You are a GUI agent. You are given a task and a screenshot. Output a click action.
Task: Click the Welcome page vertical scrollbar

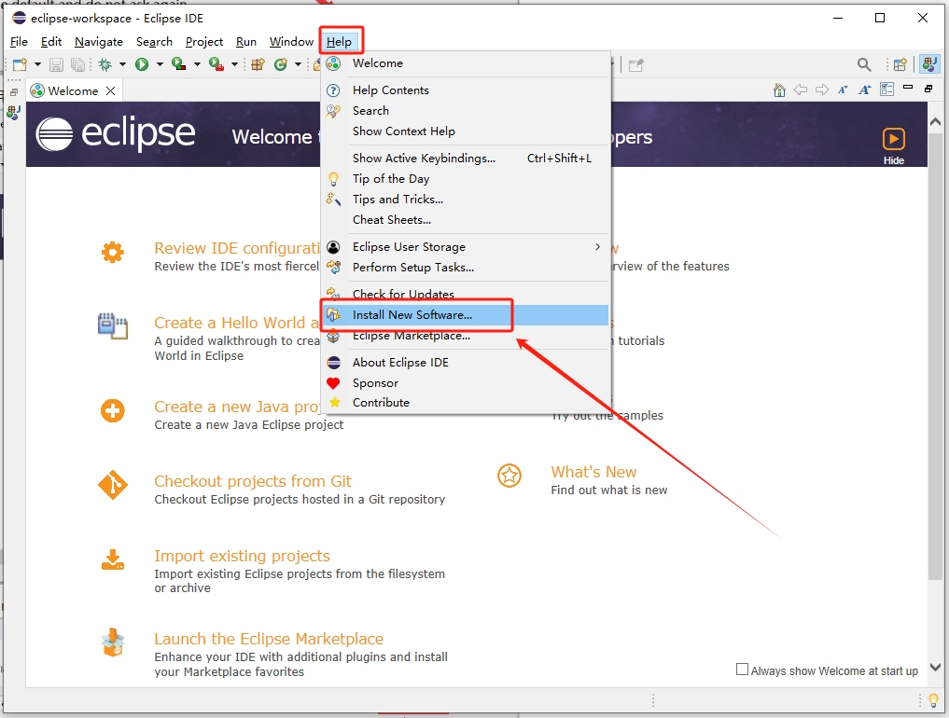point(934,373)
